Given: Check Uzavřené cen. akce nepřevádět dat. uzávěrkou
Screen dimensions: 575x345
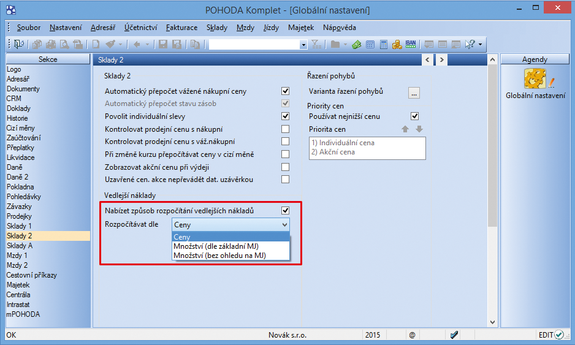Looking at the screenshot, I should click(285, 180).
